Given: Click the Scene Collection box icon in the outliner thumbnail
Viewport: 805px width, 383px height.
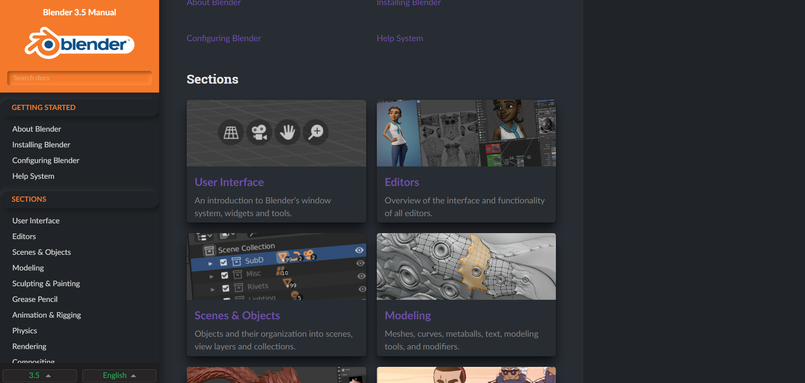Looking at the screenshot, I should point(208,246).
